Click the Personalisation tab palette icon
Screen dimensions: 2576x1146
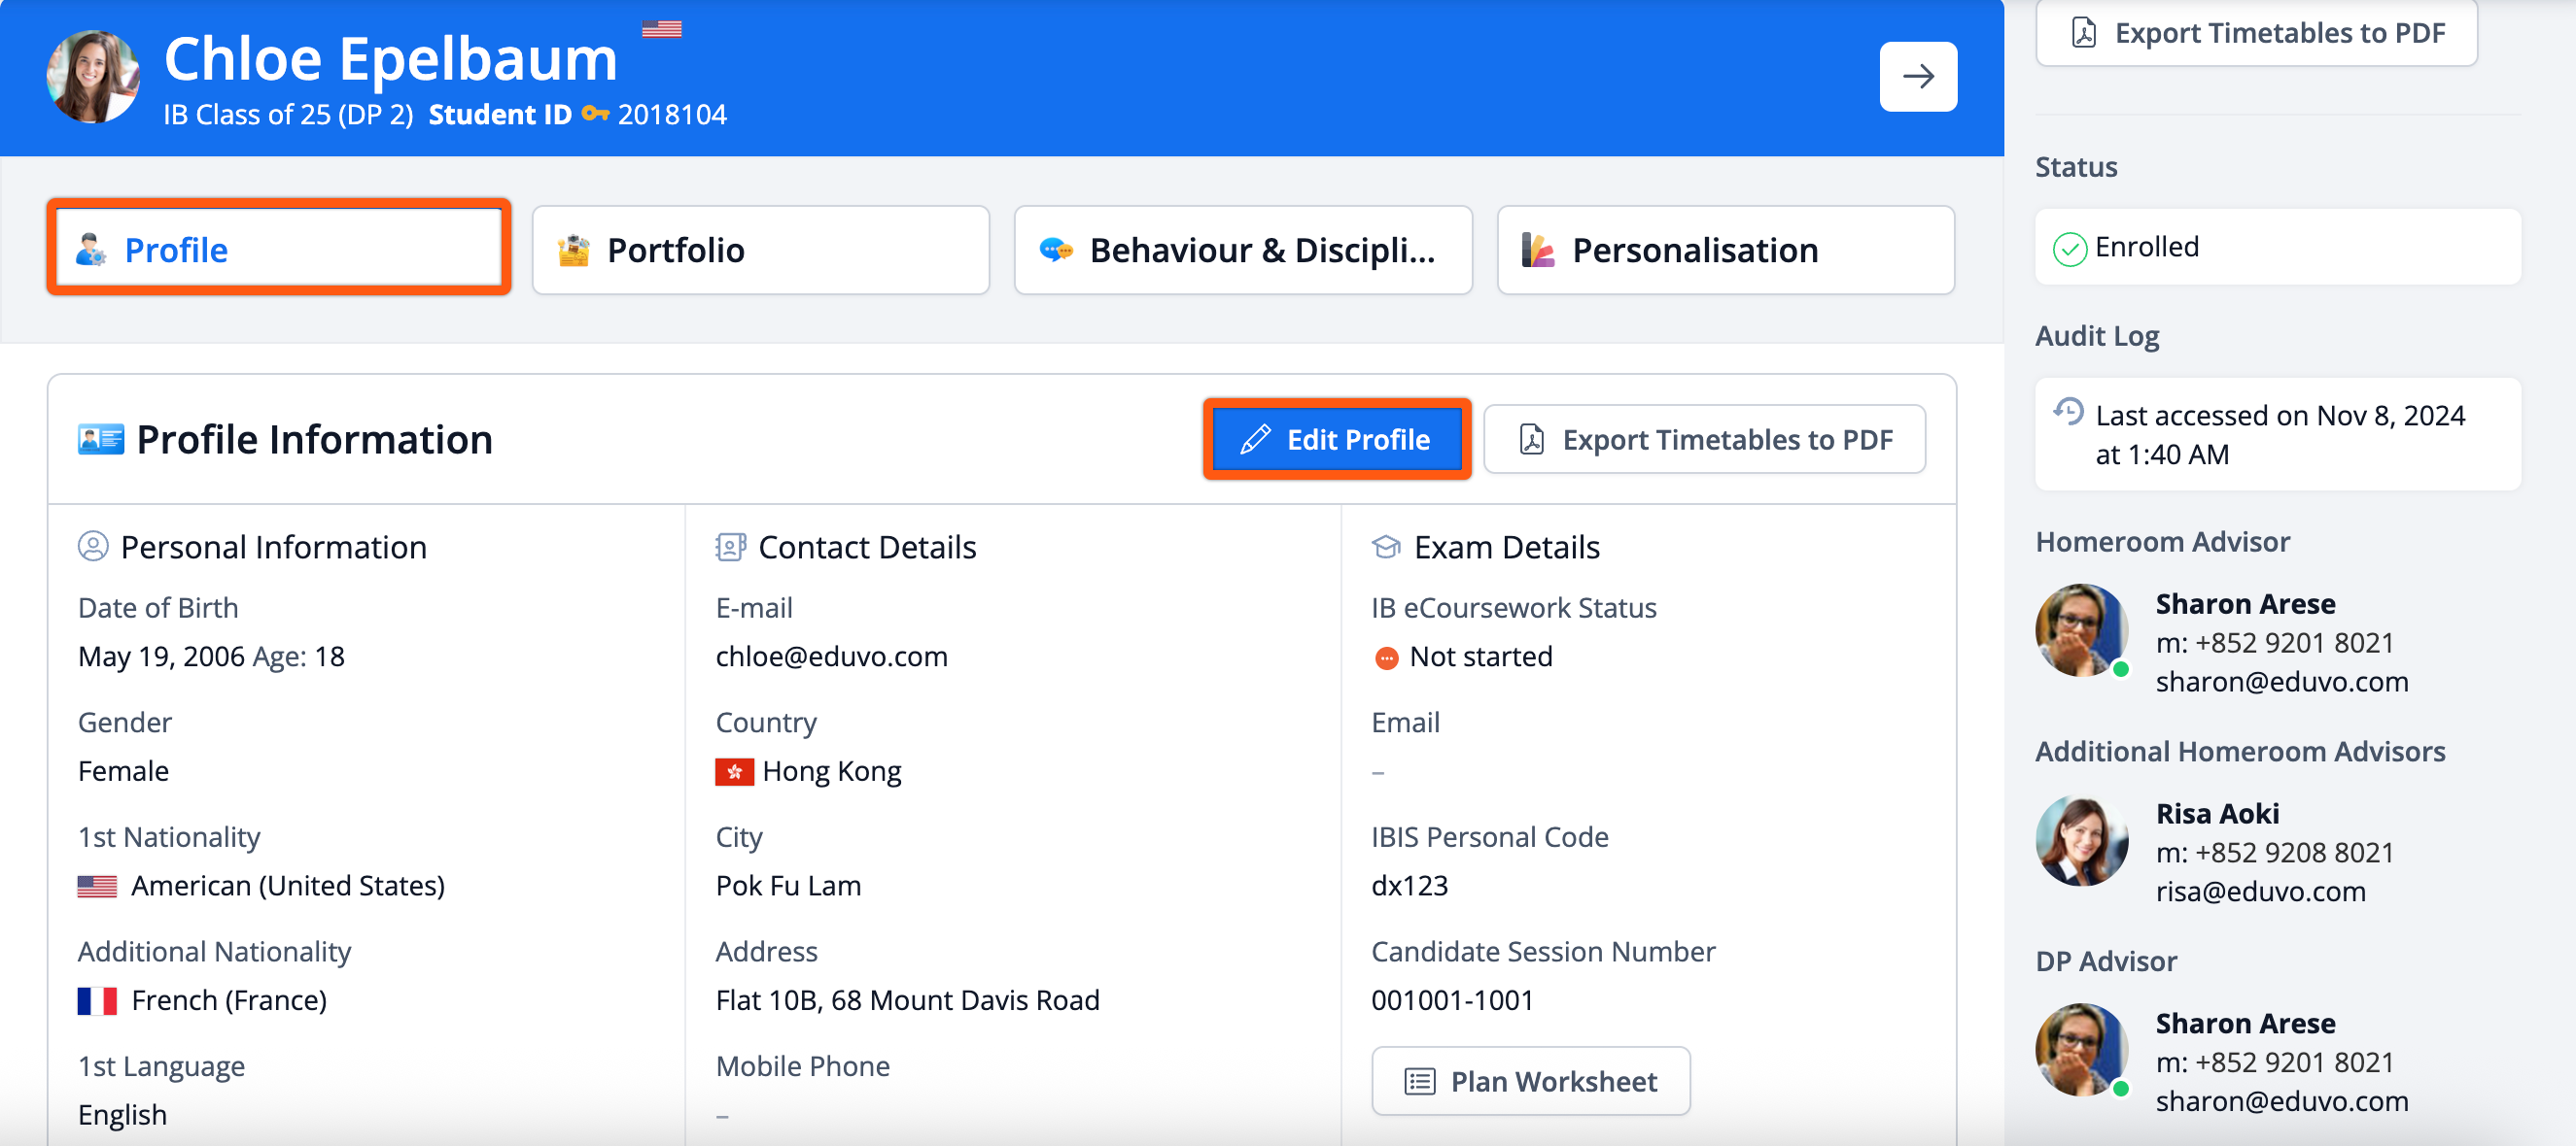pos(1538,250)
